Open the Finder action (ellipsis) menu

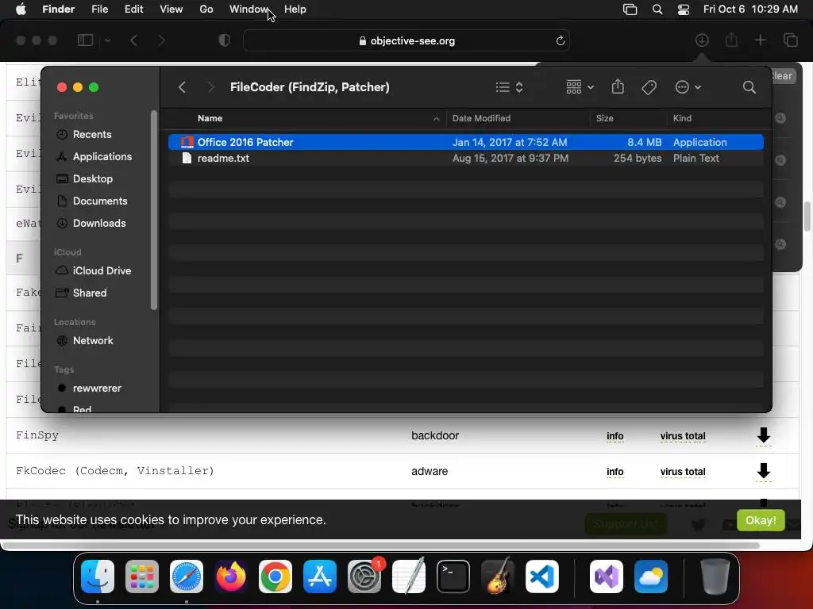(x=688, y=87)
